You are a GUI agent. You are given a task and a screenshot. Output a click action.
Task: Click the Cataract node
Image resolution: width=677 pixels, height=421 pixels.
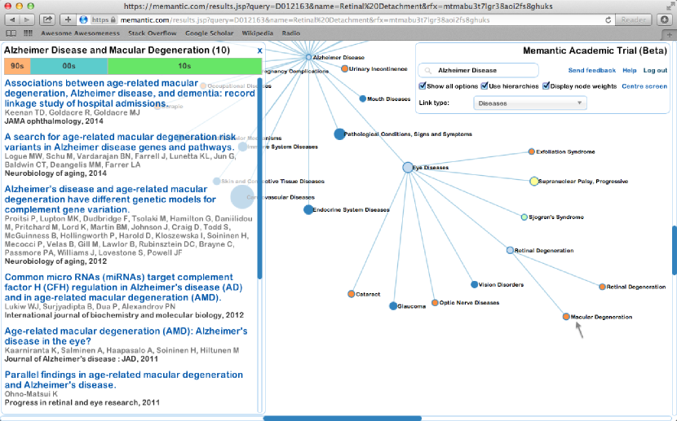[351, 294]
